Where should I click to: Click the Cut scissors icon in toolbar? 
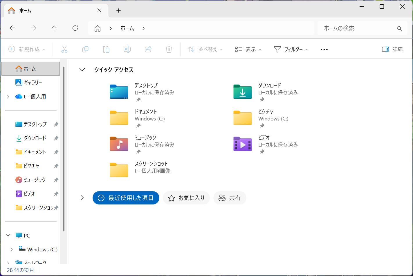tap(64, 50)
